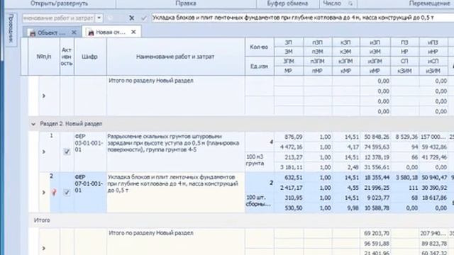Click the field name combo box text
The image size is (454, 255).
[x=58, y=18]
